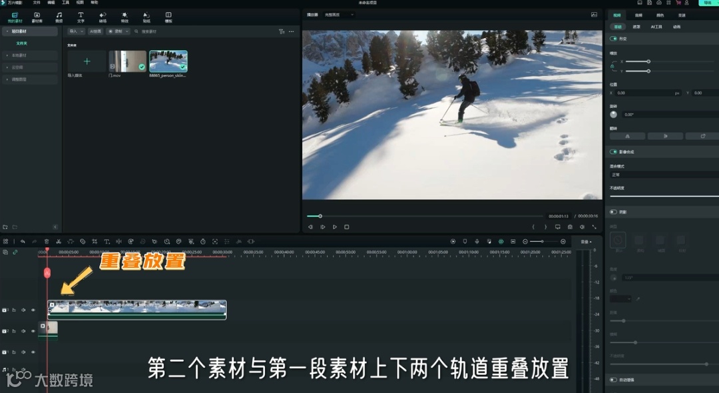
Task: Toggle the scale X/Y lock icon
Action: [612, 67]
